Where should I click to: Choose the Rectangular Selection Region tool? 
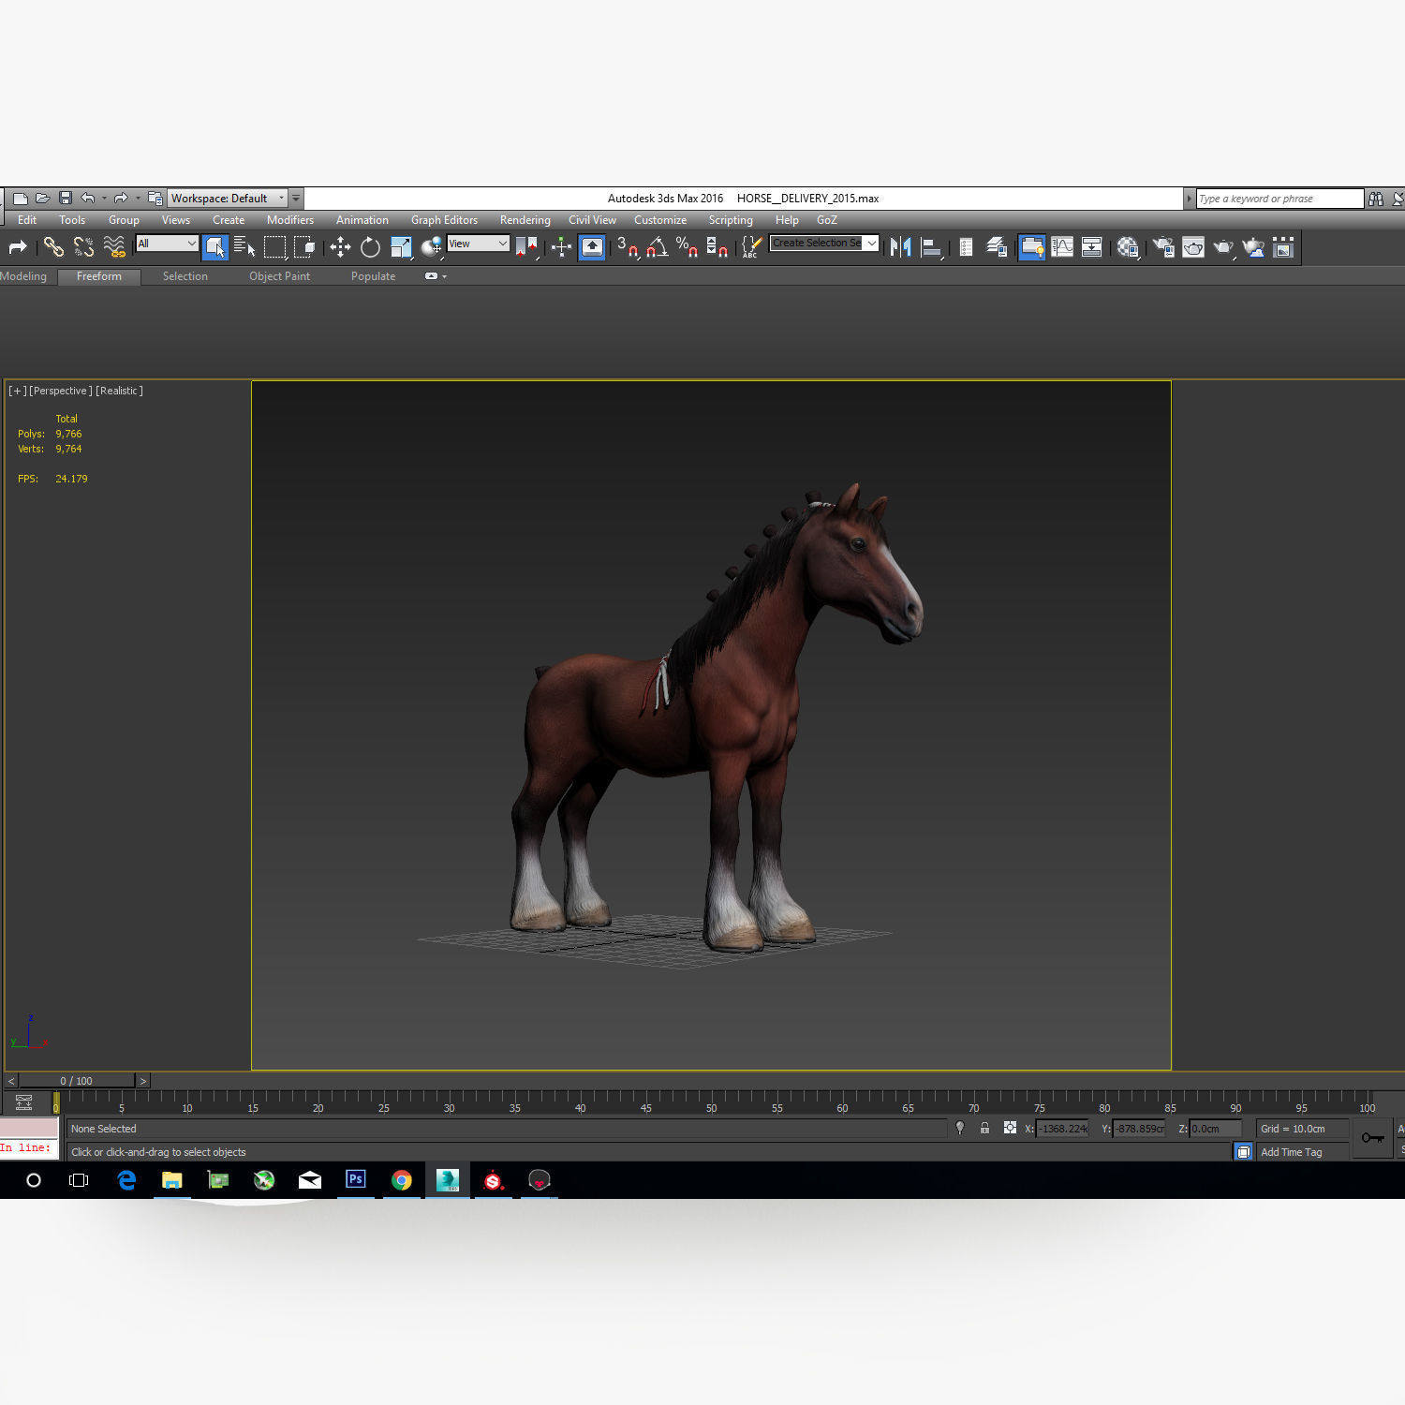pos(274,247)
